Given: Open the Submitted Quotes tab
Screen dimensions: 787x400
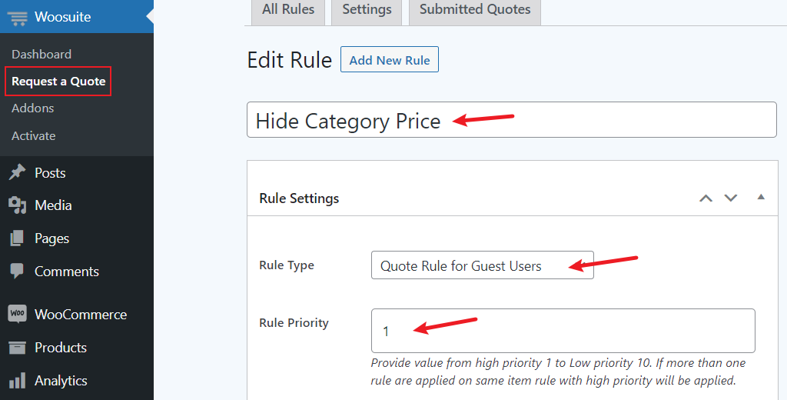Looking at the screenshot, I should tap(475, 10).
